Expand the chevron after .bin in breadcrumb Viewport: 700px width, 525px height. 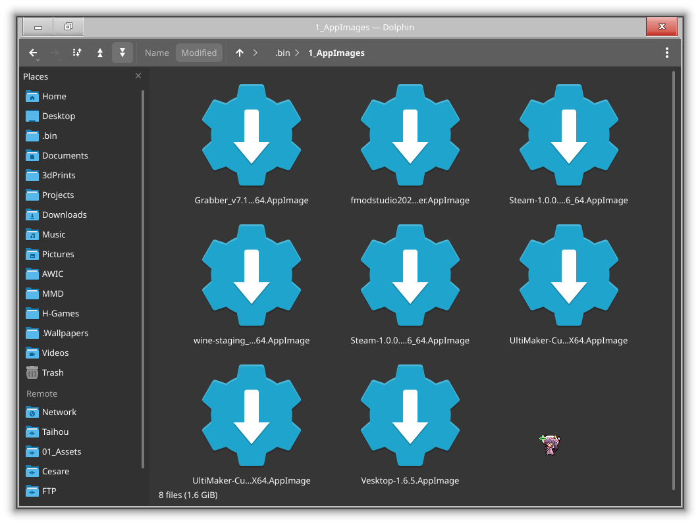pos(297,53)
